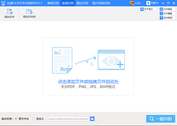The height and width of the screenshot is (126, 177).
Task: Open the About Us (关于我们) button
Action: (148, 9)
